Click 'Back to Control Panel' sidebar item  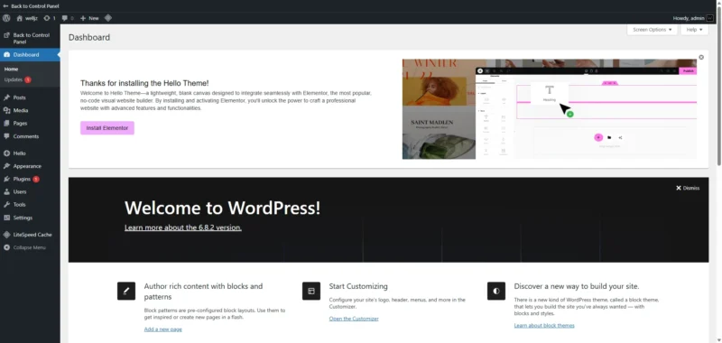point(30,38)
